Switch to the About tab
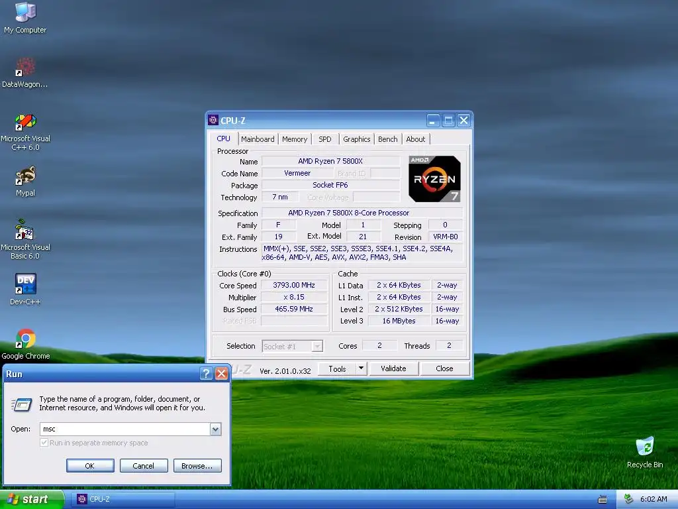Viewport: 678px width, 509px height. 416,139
